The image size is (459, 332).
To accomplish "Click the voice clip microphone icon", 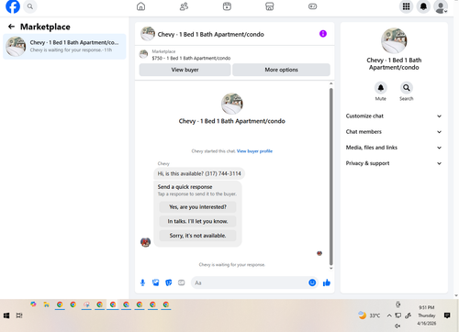I will pyautogui.click(x=142, y=282).
